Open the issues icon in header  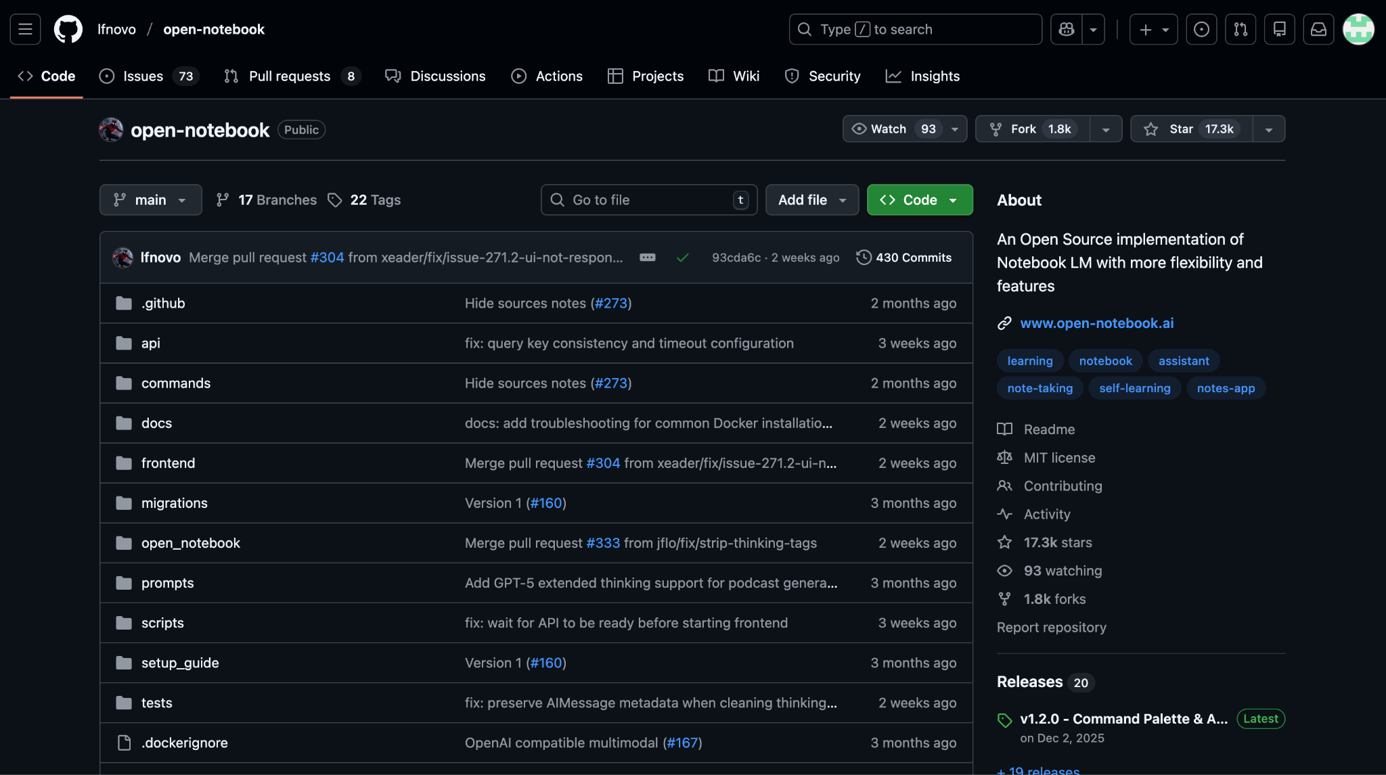1201,29
